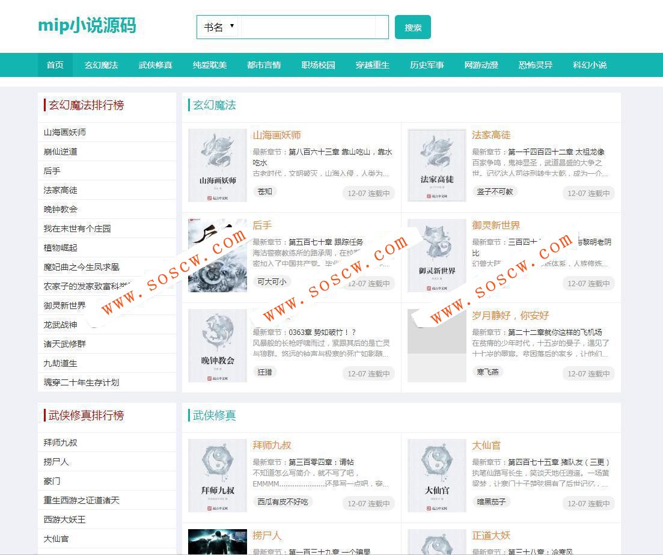The width and height of the screenshot is (663, 555).
Task: Focus the search text input field
Action: pyautogui.click(x=308, y=28)
